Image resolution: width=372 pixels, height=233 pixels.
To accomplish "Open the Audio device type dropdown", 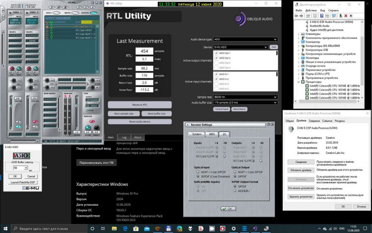I will coord(246,39).
